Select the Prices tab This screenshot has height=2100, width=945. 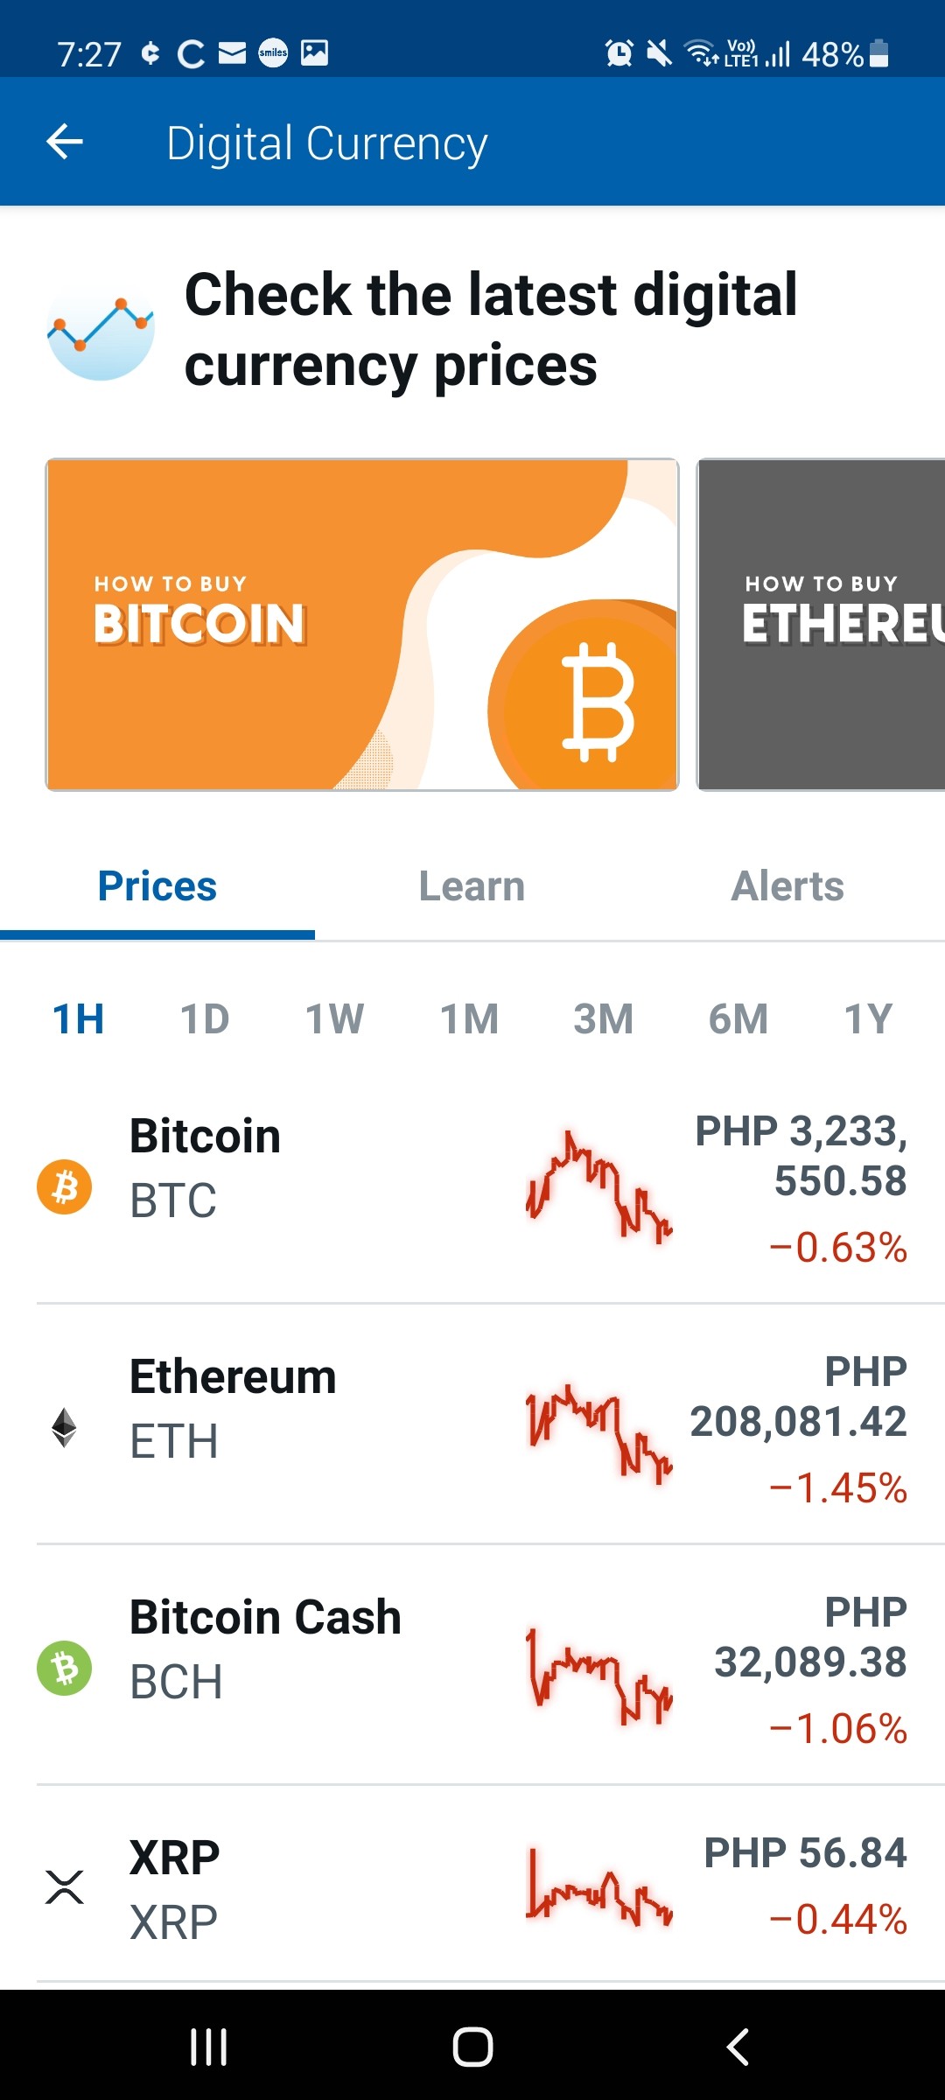[157, 886]
